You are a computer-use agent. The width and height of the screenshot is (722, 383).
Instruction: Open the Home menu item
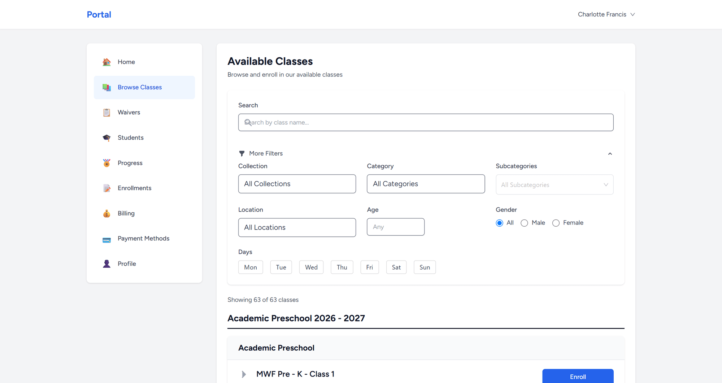144,62
